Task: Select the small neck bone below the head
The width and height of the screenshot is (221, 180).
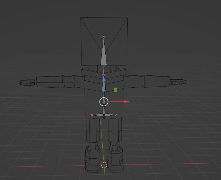Action: (x=104, y=70)
